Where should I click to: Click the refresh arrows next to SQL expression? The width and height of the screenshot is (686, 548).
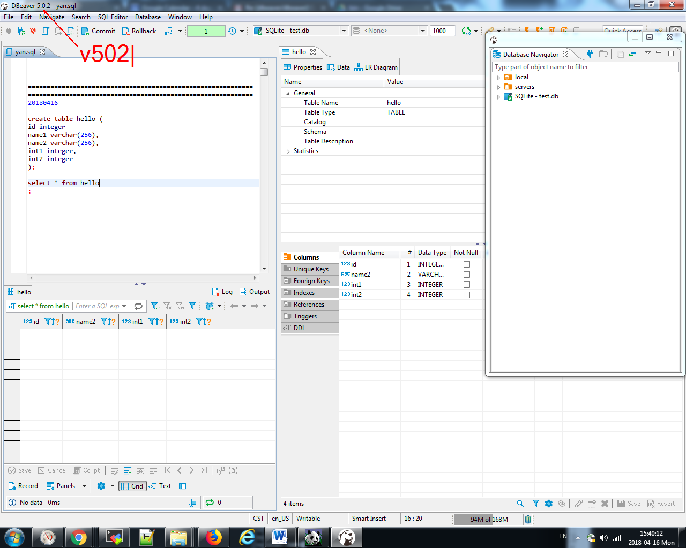pyautogui.click(x=138, y=306)
